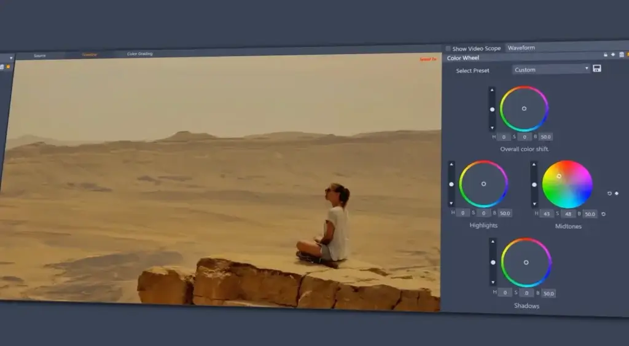Click the Midtones hue H input field
The height and width of the screenshot is (346, 629).
545,214
